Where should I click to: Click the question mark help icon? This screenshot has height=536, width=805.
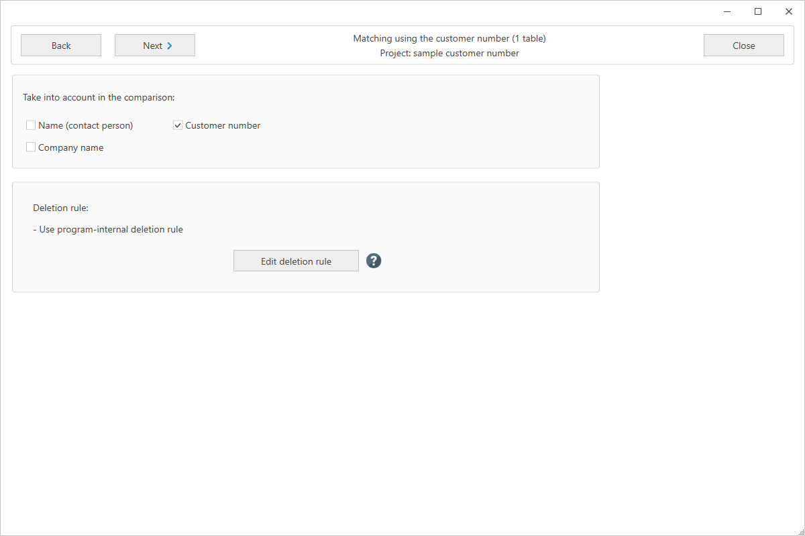374,261
